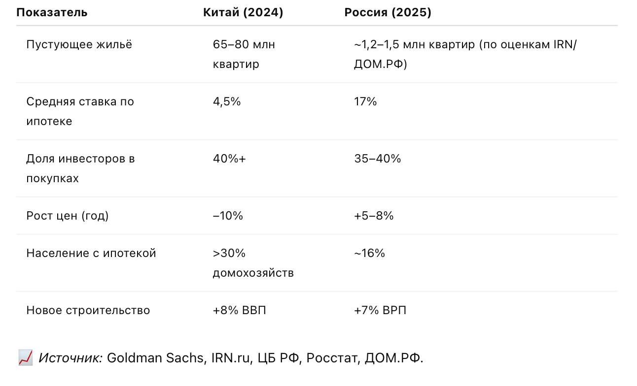This screenshot has height=386, width=637.
Task: Select the Доля инвесторов в покупках label
Action: pos(80,168)
